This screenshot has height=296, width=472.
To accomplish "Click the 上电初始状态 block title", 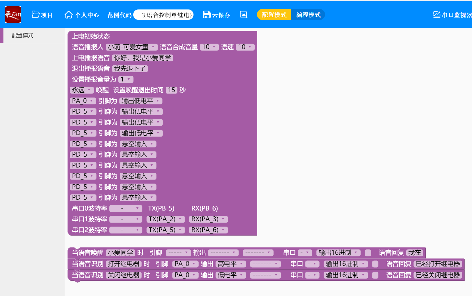I will (x=91, y=36).
